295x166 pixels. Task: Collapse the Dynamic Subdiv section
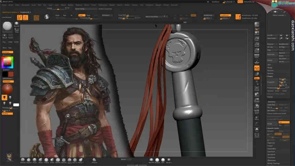click(x=273, y=128)
